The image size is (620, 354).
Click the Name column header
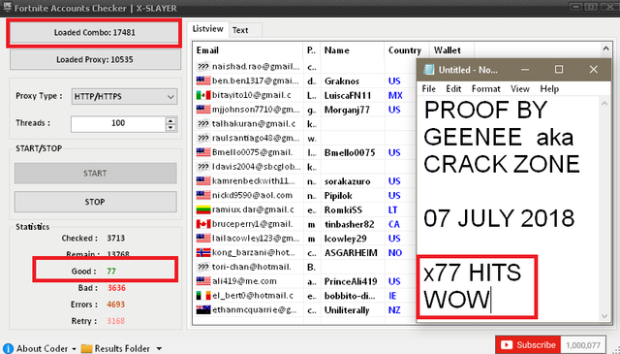(352, 50)
